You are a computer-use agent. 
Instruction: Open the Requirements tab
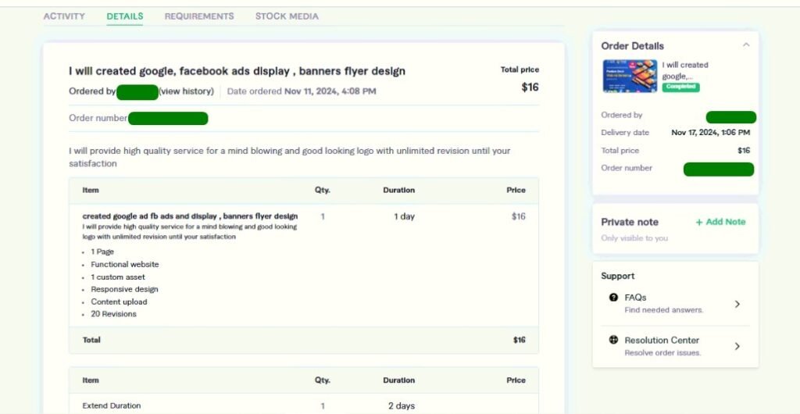(x=199, y=16)
